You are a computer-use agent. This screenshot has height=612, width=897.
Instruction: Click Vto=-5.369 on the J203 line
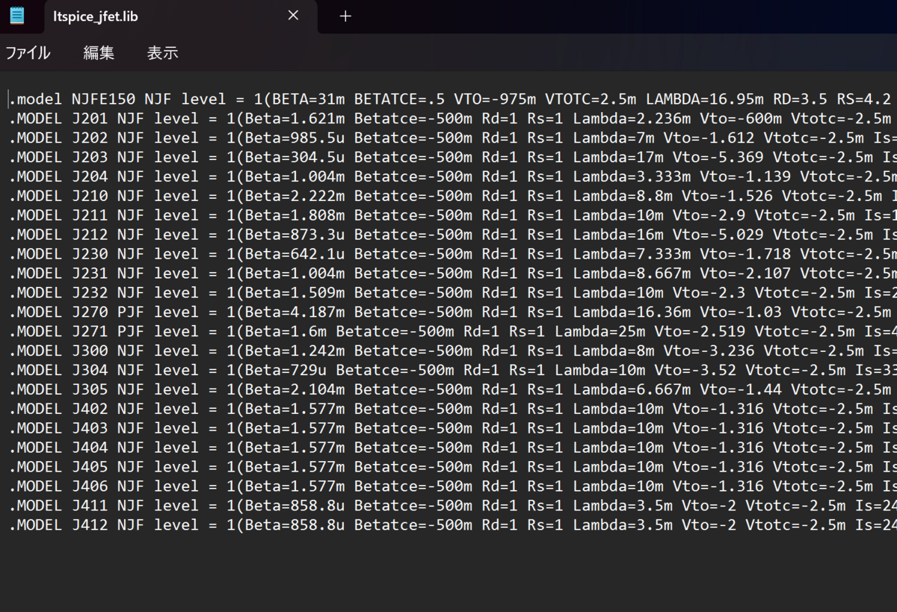[x=718, y=158]
